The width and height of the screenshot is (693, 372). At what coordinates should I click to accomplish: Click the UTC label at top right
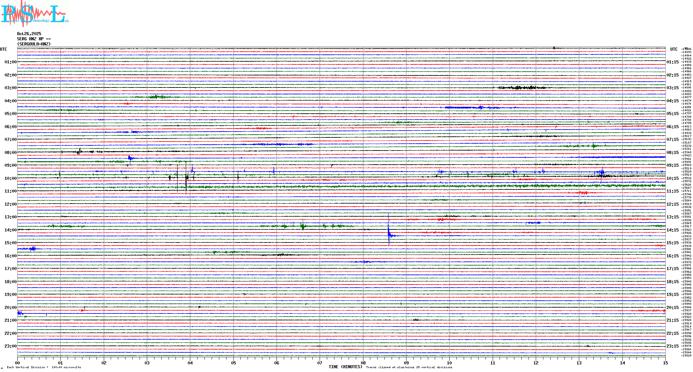674,49
